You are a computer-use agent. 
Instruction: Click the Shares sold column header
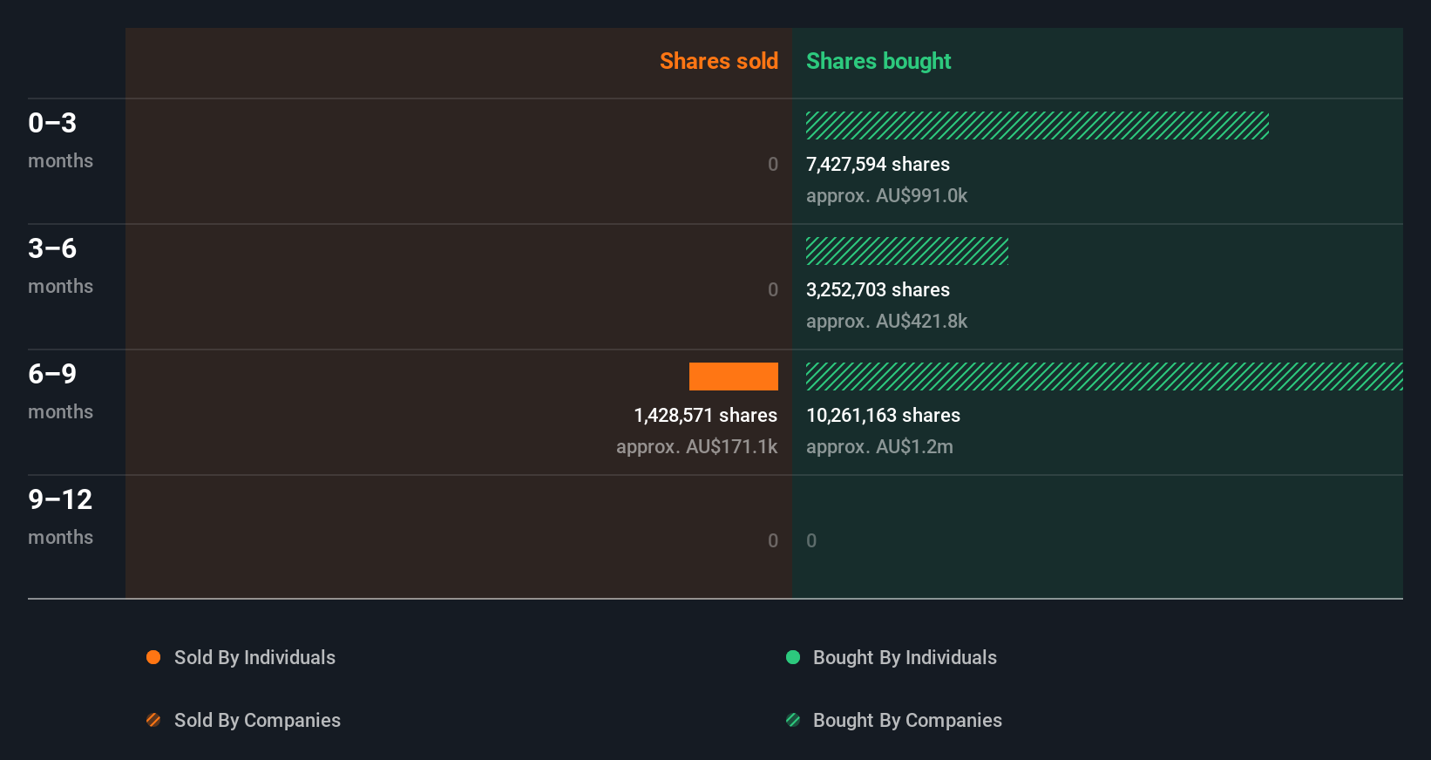click(719, 61)
